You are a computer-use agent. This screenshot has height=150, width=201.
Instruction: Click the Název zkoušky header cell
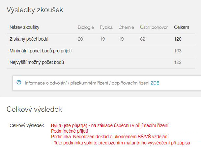point(24,27)
